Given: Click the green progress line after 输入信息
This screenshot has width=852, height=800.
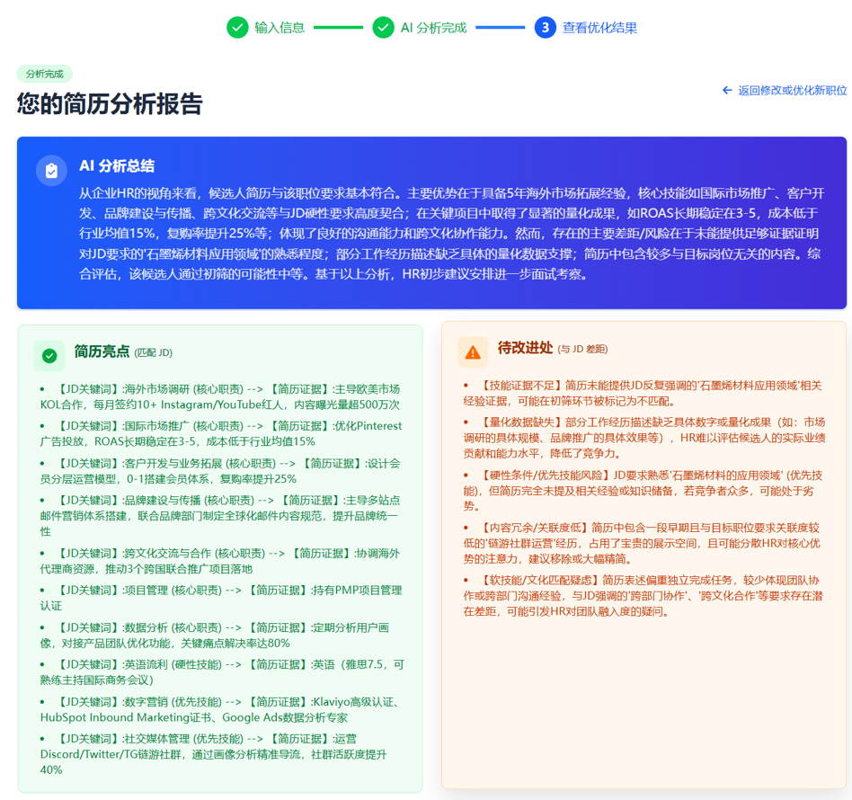Looking at the screenshot, I should click(x=338, y=27).
